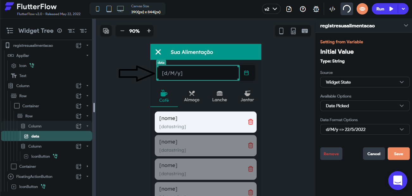This screenshot has width=412, height=196.
Task: Click the add page document icon
Action: point(289,9)
